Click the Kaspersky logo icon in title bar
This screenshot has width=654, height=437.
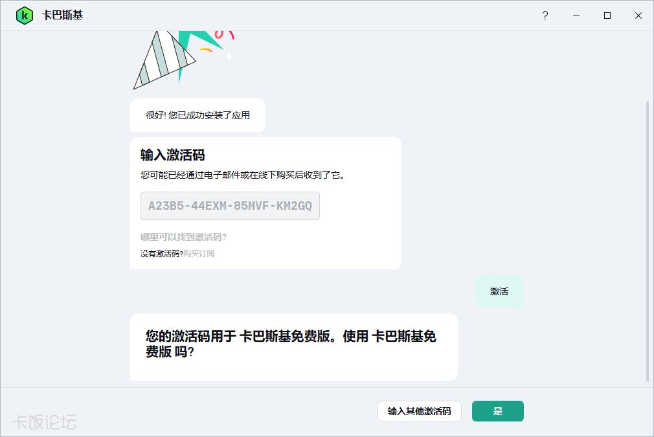[25, 16]
